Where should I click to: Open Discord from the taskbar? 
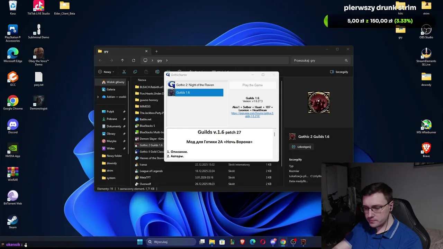tap(273, 242)
